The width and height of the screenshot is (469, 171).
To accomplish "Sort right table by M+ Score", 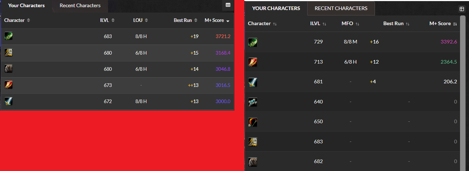I will [443, 24].
